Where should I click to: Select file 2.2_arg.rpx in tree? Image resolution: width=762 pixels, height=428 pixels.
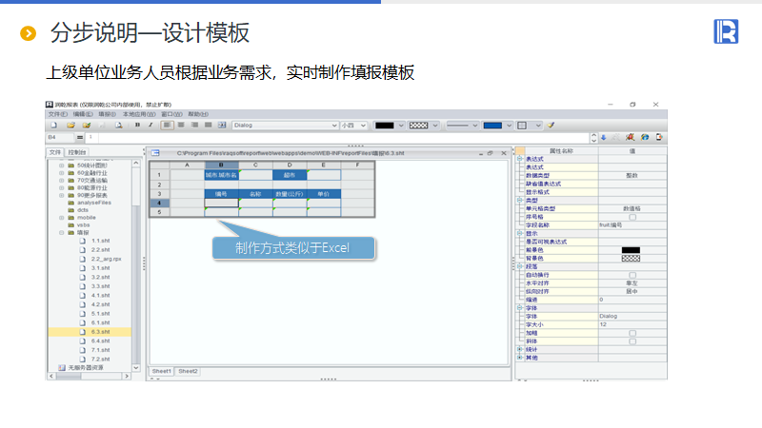[x=106, y=259]
